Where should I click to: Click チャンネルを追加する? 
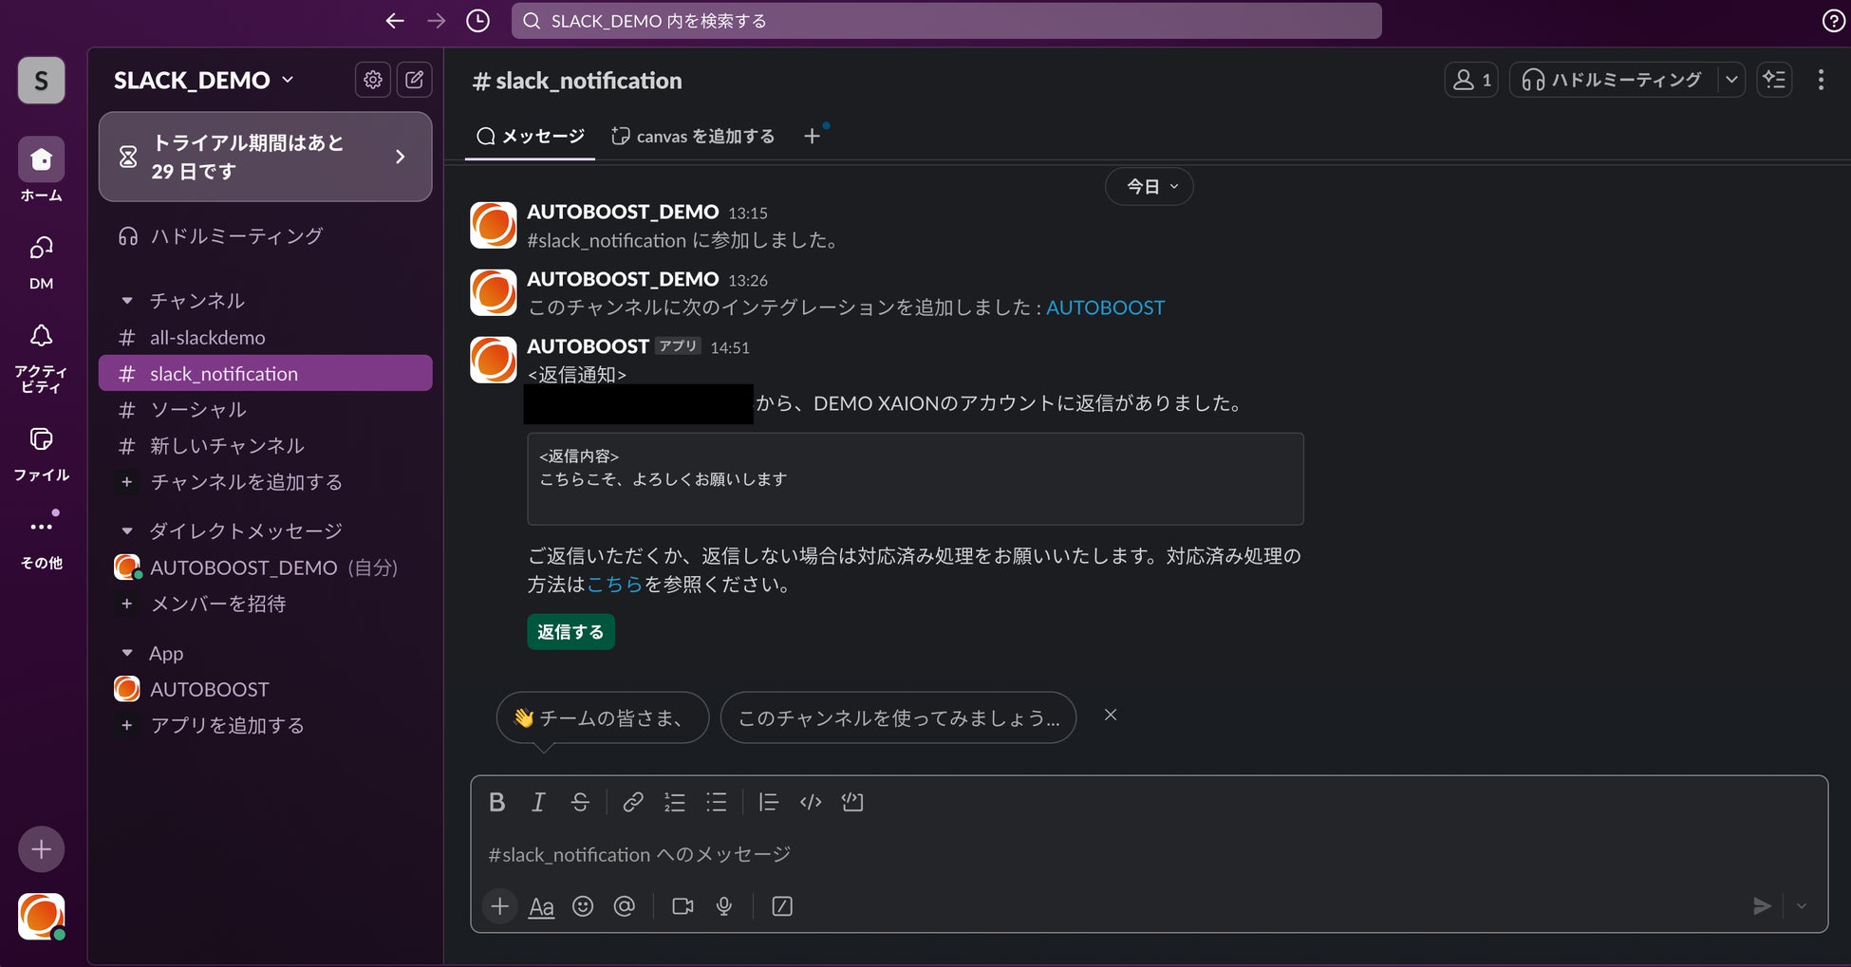click(x=266, y=482)
